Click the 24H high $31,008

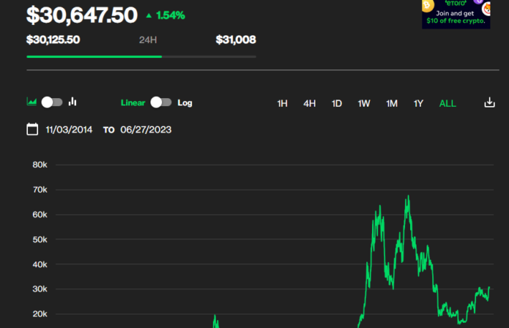pos(236,40)
